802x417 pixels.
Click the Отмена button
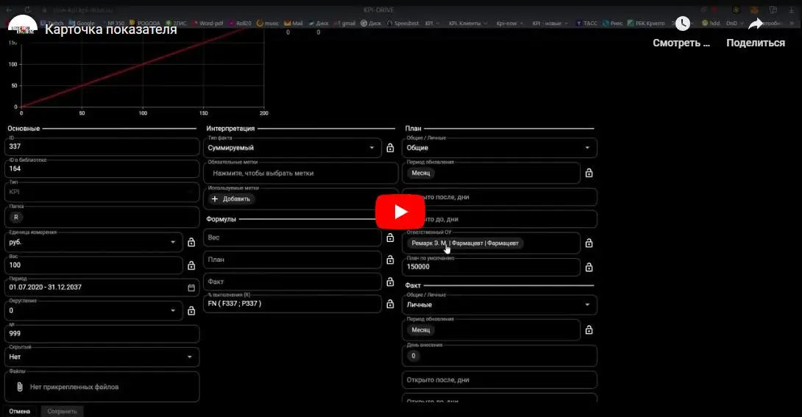click(x=19, y=411)
